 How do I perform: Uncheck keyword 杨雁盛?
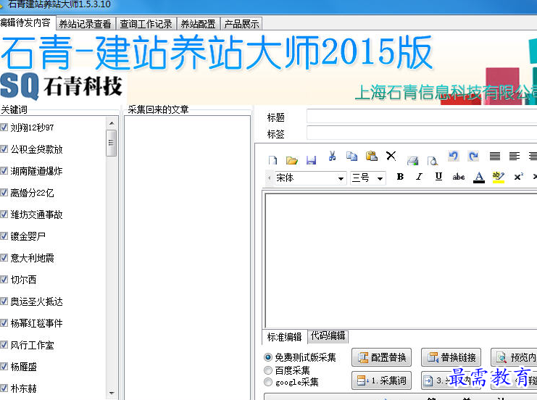(4, 367)
